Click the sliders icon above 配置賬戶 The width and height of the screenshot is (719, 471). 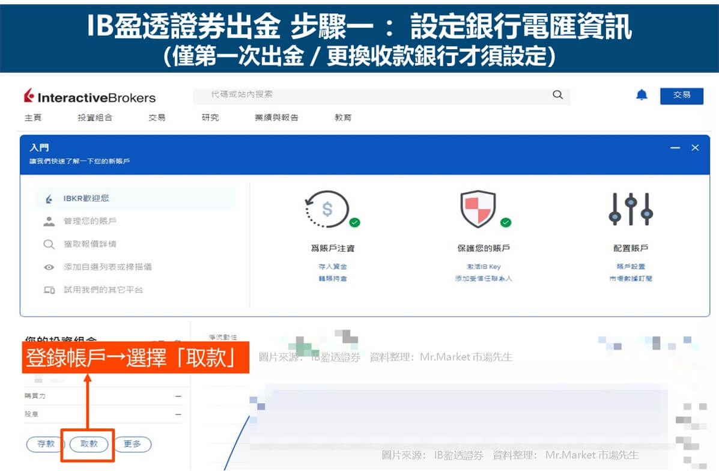631,209
